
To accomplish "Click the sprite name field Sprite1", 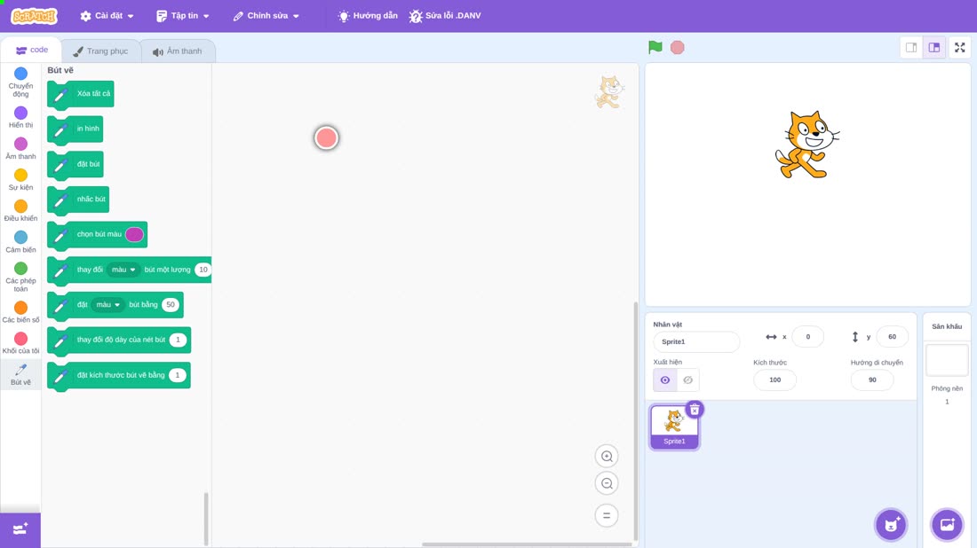I will (696, 341).
